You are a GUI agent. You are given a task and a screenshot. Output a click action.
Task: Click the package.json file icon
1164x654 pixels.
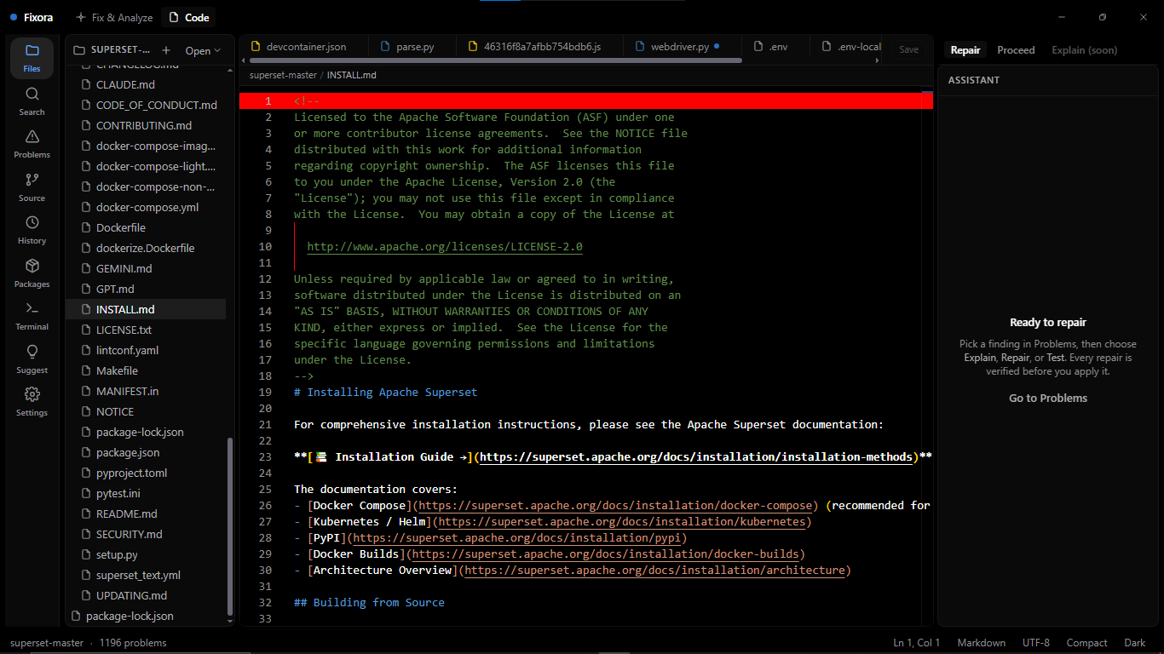[85, 452]
